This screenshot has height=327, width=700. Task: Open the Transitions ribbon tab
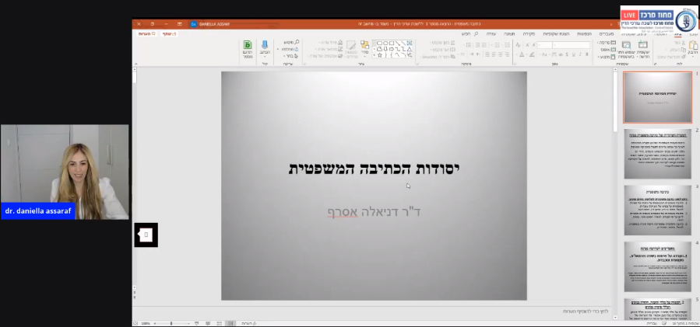click(x=607, y=34)
